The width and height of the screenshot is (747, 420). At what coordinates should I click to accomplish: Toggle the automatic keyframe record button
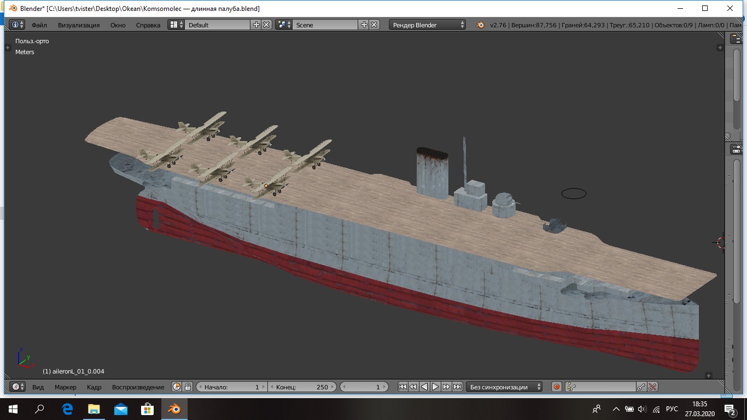click(x=556, y=387)
